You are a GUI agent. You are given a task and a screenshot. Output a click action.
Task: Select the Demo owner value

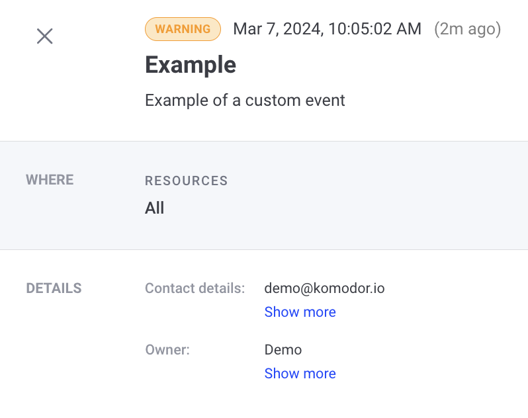(283, 350)
